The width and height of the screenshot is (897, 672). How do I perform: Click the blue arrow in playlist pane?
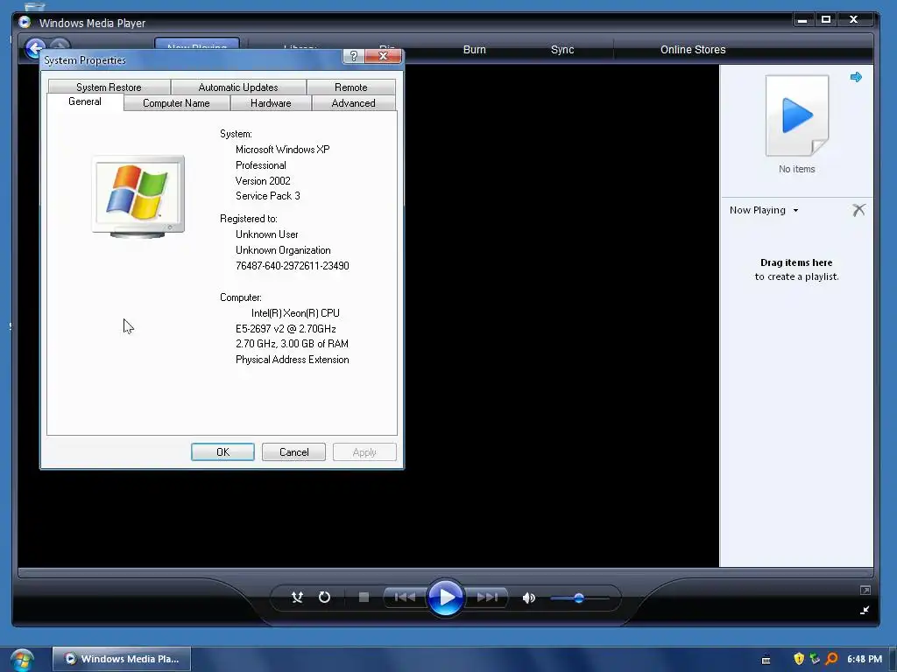point(856,77)
